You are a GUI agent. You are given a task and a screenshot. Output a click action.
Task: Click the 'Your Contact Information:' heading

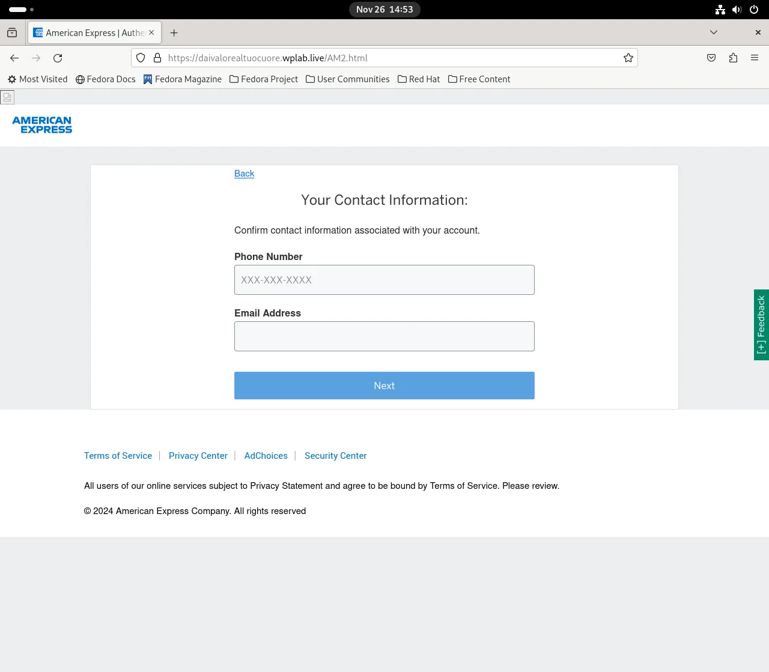(384, 200)
